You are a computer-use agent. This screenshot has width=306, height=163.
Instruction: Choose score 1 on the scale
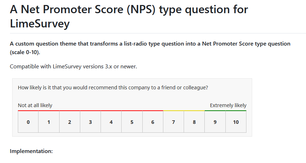tap(49, 122)
